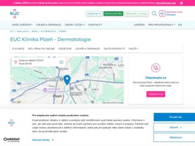Click 'PILSEN 4' label on map

point(109,65)
